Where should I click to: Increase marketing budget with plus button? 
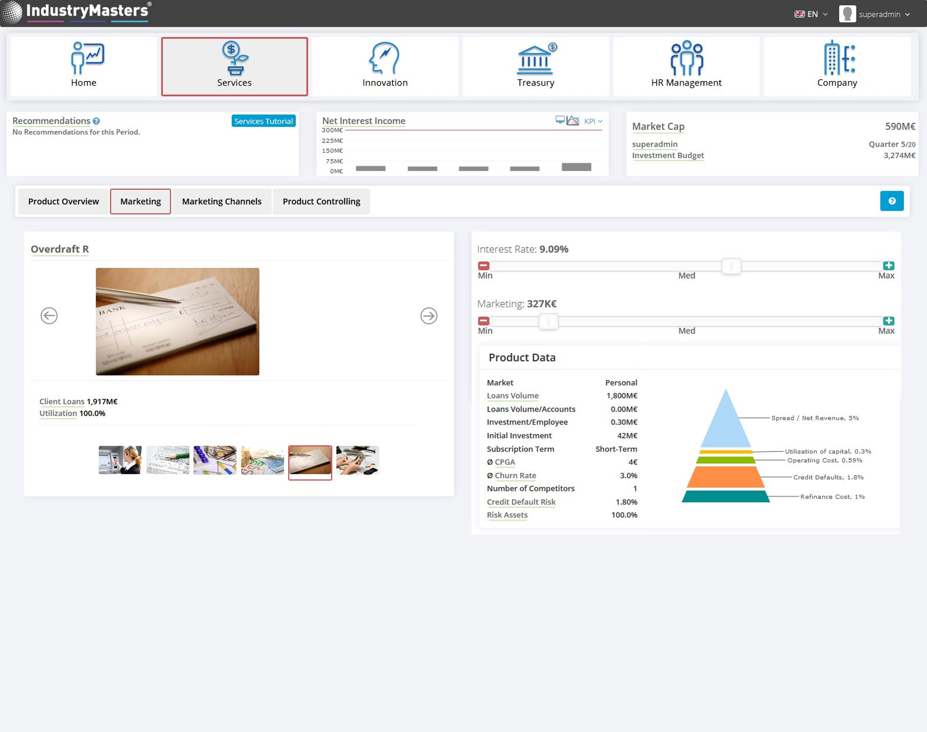click(888, 321)
